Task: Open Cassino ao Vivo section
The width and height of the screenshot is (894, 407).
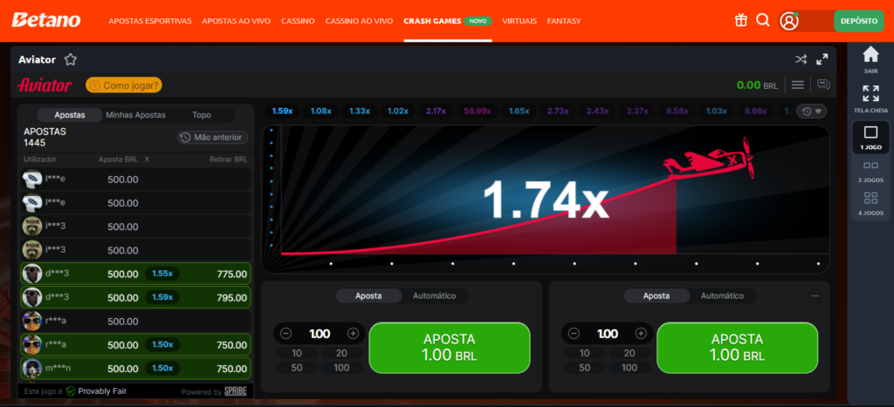Action: [x=359, y=21]
